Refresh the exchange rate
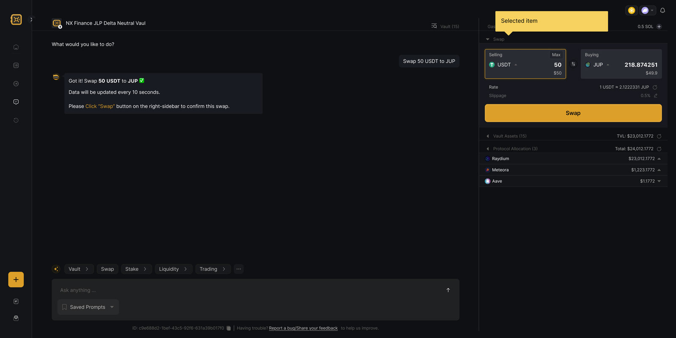Image resolution: width=676 pixels, height=338 pixels. click(x=655, y=87)
